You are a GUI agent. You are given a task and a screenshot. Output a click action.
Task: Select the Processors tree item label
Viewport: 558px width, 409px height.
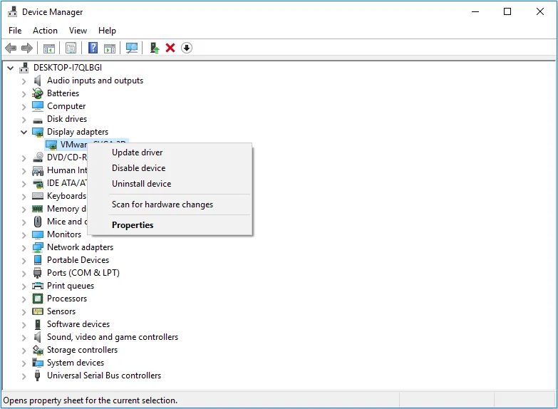tap(67, 299)
